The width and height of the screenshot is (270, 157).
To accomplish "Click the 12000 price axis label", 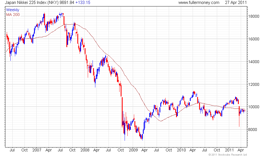I will (253, 84).
